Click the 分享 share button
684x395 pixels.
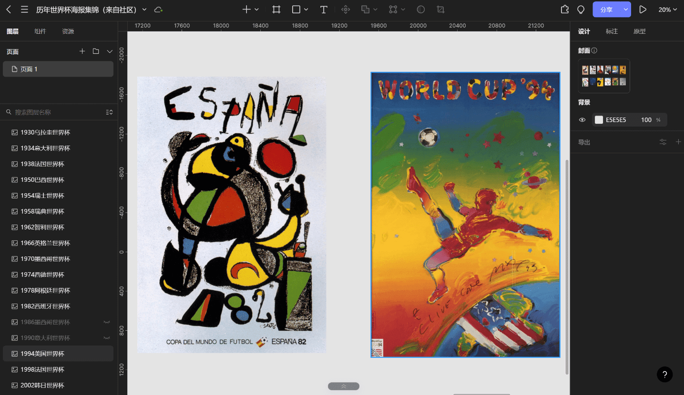[606, 10]
